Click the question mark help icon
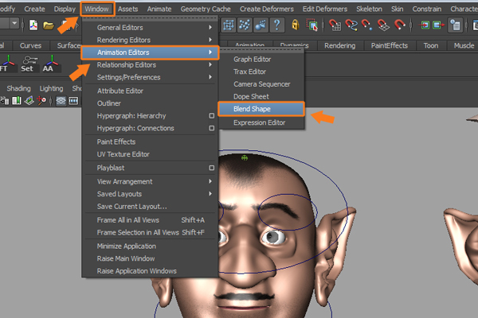 [x=276, y=25]
